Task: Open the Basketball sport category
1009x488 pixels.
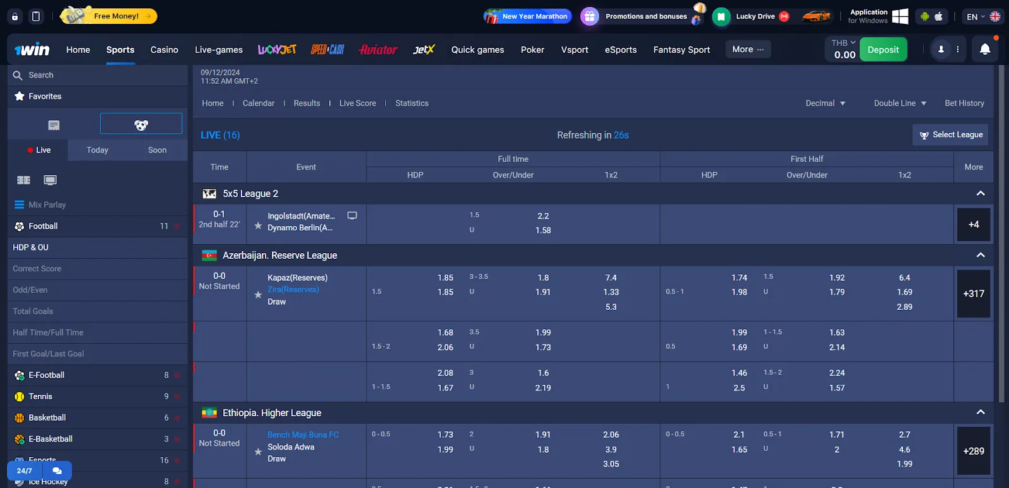Action: coord(98,418)
